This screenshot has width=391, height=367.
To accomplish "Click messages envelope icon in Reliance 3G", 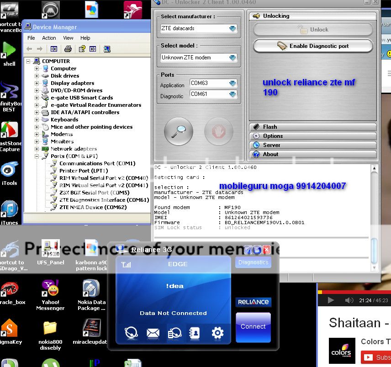I will (x=153, y=333).
